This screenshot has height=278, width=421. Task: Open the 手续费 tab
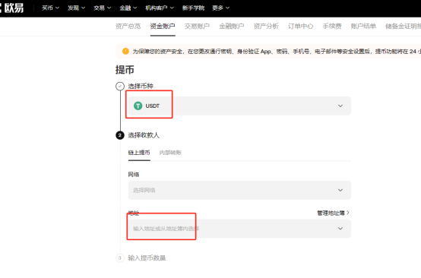332,26
